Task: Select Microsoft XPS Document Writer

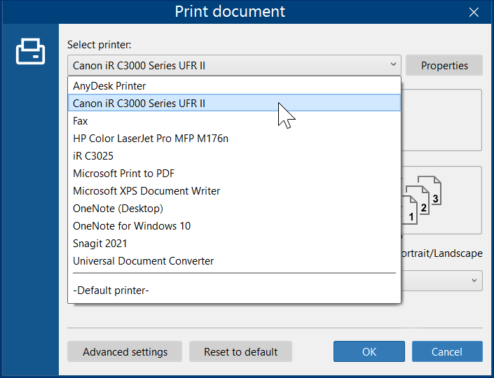Action: pos(234,191)
